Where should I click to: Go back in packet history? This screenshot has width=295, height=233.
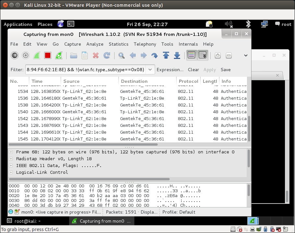click(133, 55)
